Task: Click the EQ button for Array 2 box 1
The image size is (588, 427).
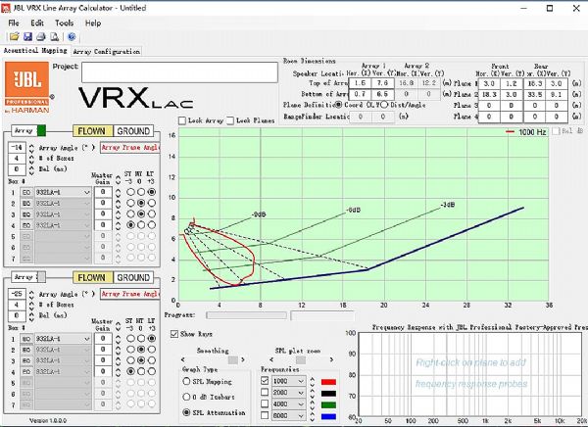Action: coord(26,339)
